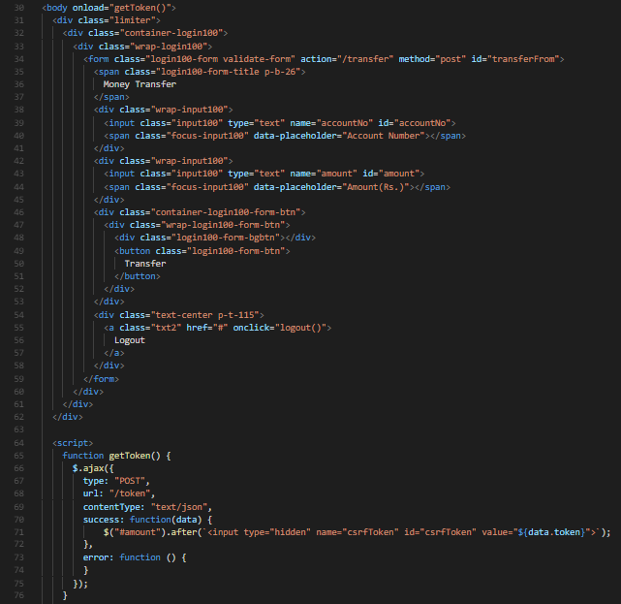Viewport: 621px width, 604px height.
Task: Click the "login100-form-bgbtn" class value
Action: (x=226, y=238)
